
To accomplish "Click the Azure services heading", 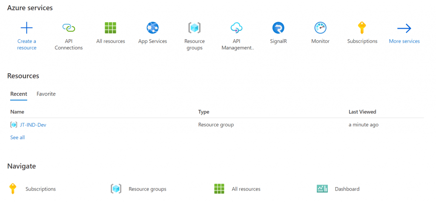I will pyautogui.click(x=30, y=8).
